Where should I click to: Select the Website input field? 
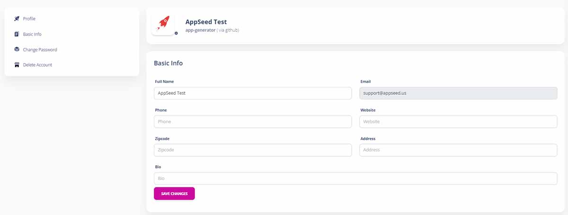click(x=458, y=122)
